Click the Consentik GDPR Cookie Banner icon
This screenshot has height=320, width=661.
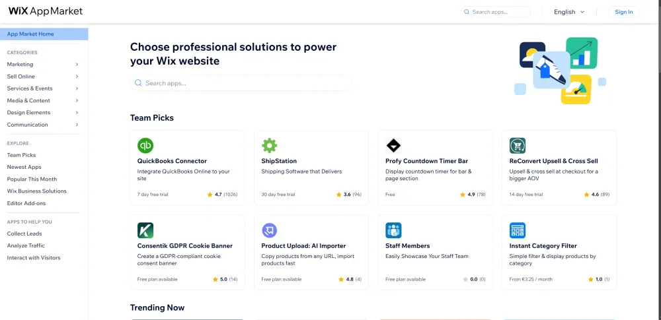(x=145, y=230)
